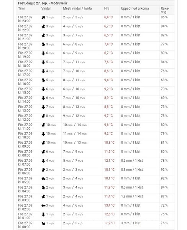The width and height of the screenshot is (187, 230).
Task: Click the wind arrow icon at kl. 16:00
Action: point(43,80)
